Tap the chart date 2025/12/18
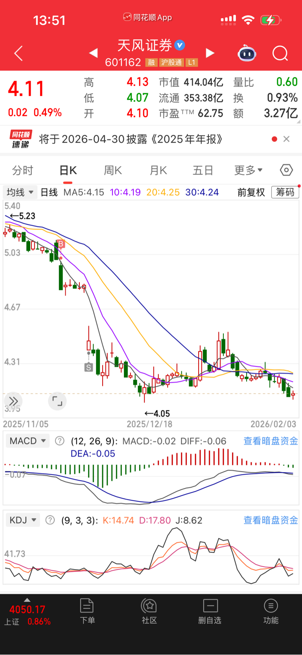 point(149,424)
